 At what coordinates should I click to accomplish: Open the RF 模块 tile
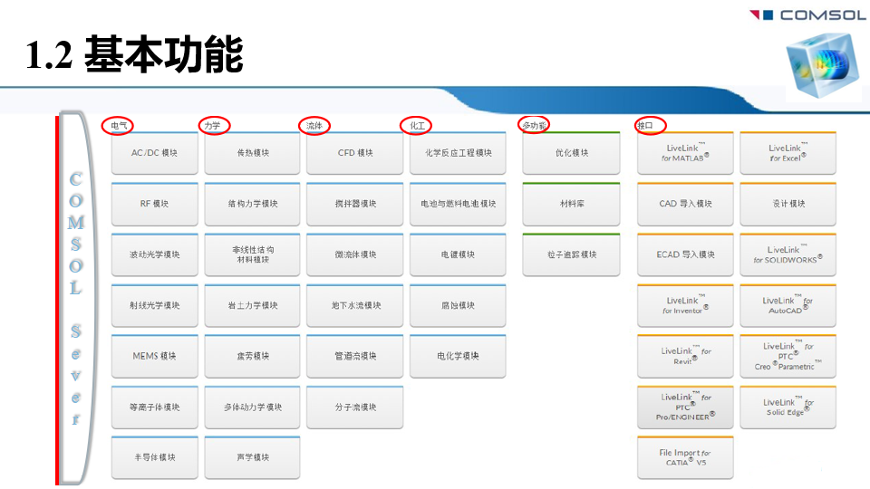point(155,204)
